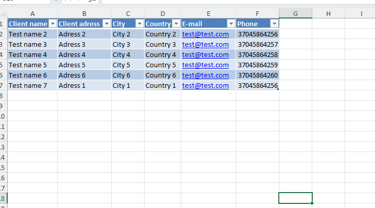This screenshot has width=375, height=208.
Task: Select cell Test name 7
Action: (x=32, y=85)
